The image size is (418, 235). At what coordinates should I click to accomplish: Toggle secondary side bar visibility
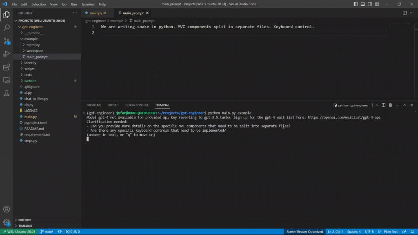[x=370, y=4]
